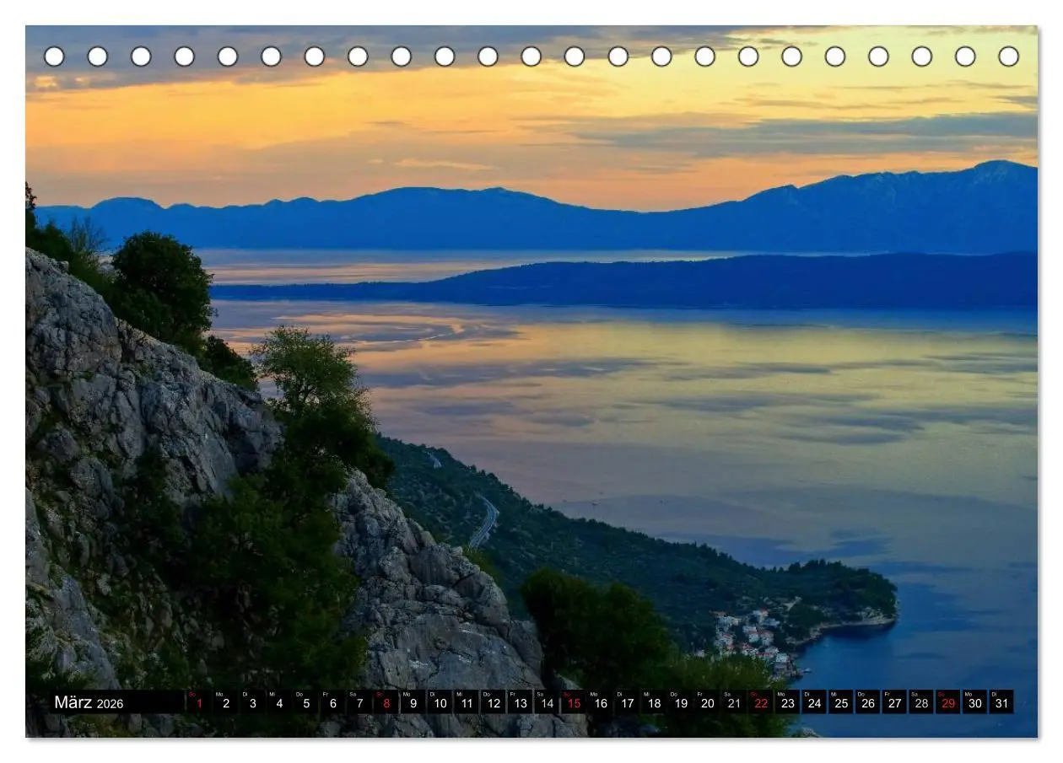Click day 16 (Mo) in the date strip

click(600, 702)
